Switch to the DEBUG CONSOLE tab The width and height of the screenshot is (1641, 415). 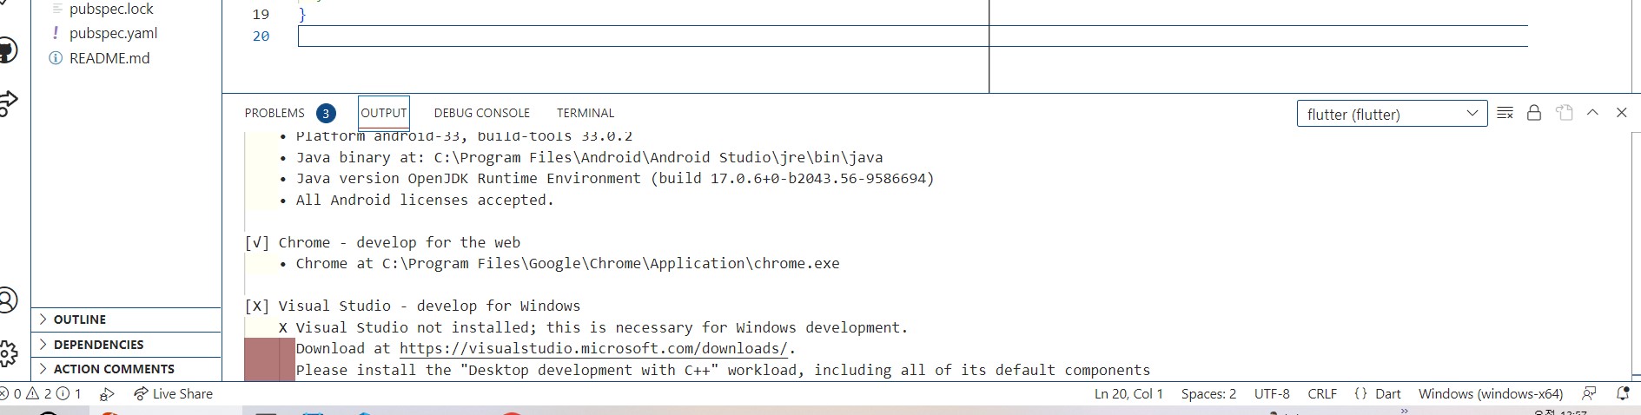point(481,113)
